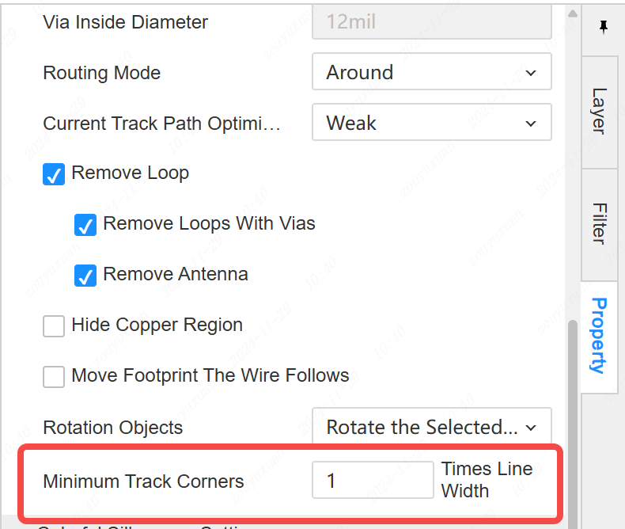Click the Rotate the Selected dropdown chevron
The height and width of the screenshot is (529, 625).
click(531, 428)
